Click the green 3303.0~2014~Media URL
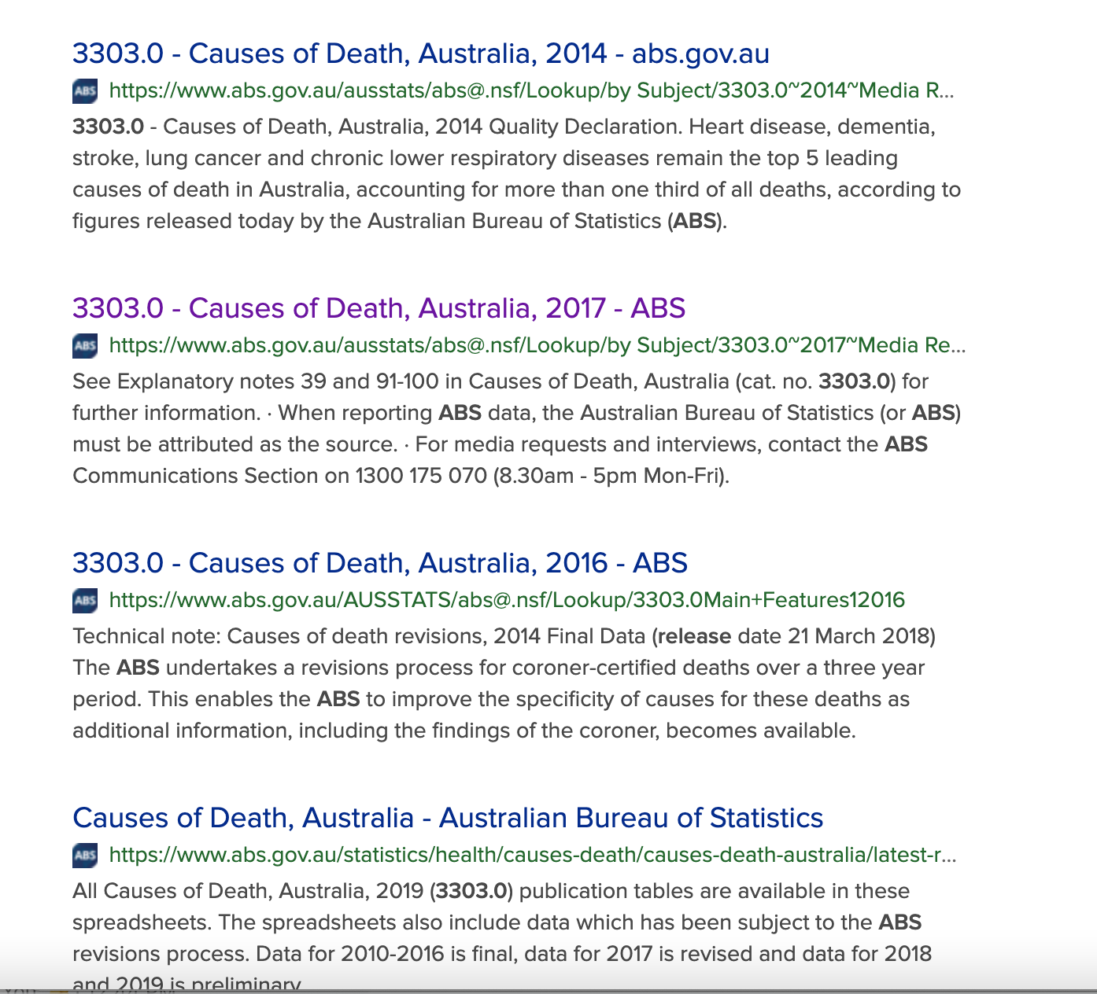1097x994 pixels. point(530,91)
